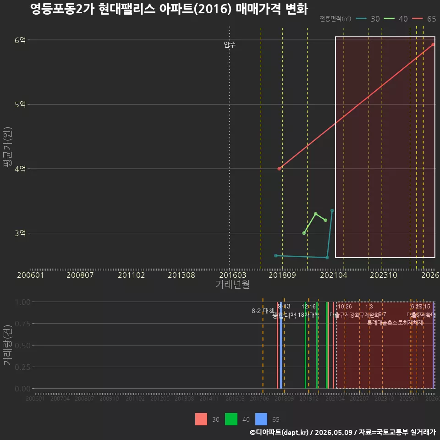The image size is (440, 440).
Task: Click the '6억' y-axis label
Action: pyautogui.click(x=20, y=40)
